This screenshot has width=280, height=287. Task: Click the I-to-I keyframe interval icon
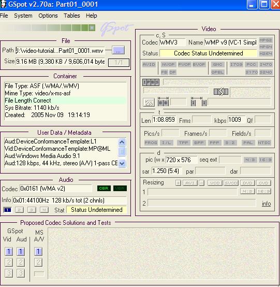tap(199, 102)
